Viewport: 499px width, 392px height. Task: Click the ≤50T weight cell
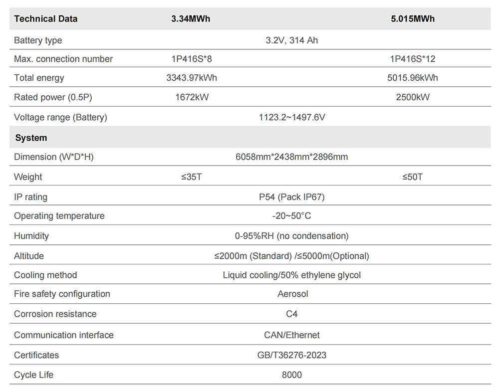[413, 177]
